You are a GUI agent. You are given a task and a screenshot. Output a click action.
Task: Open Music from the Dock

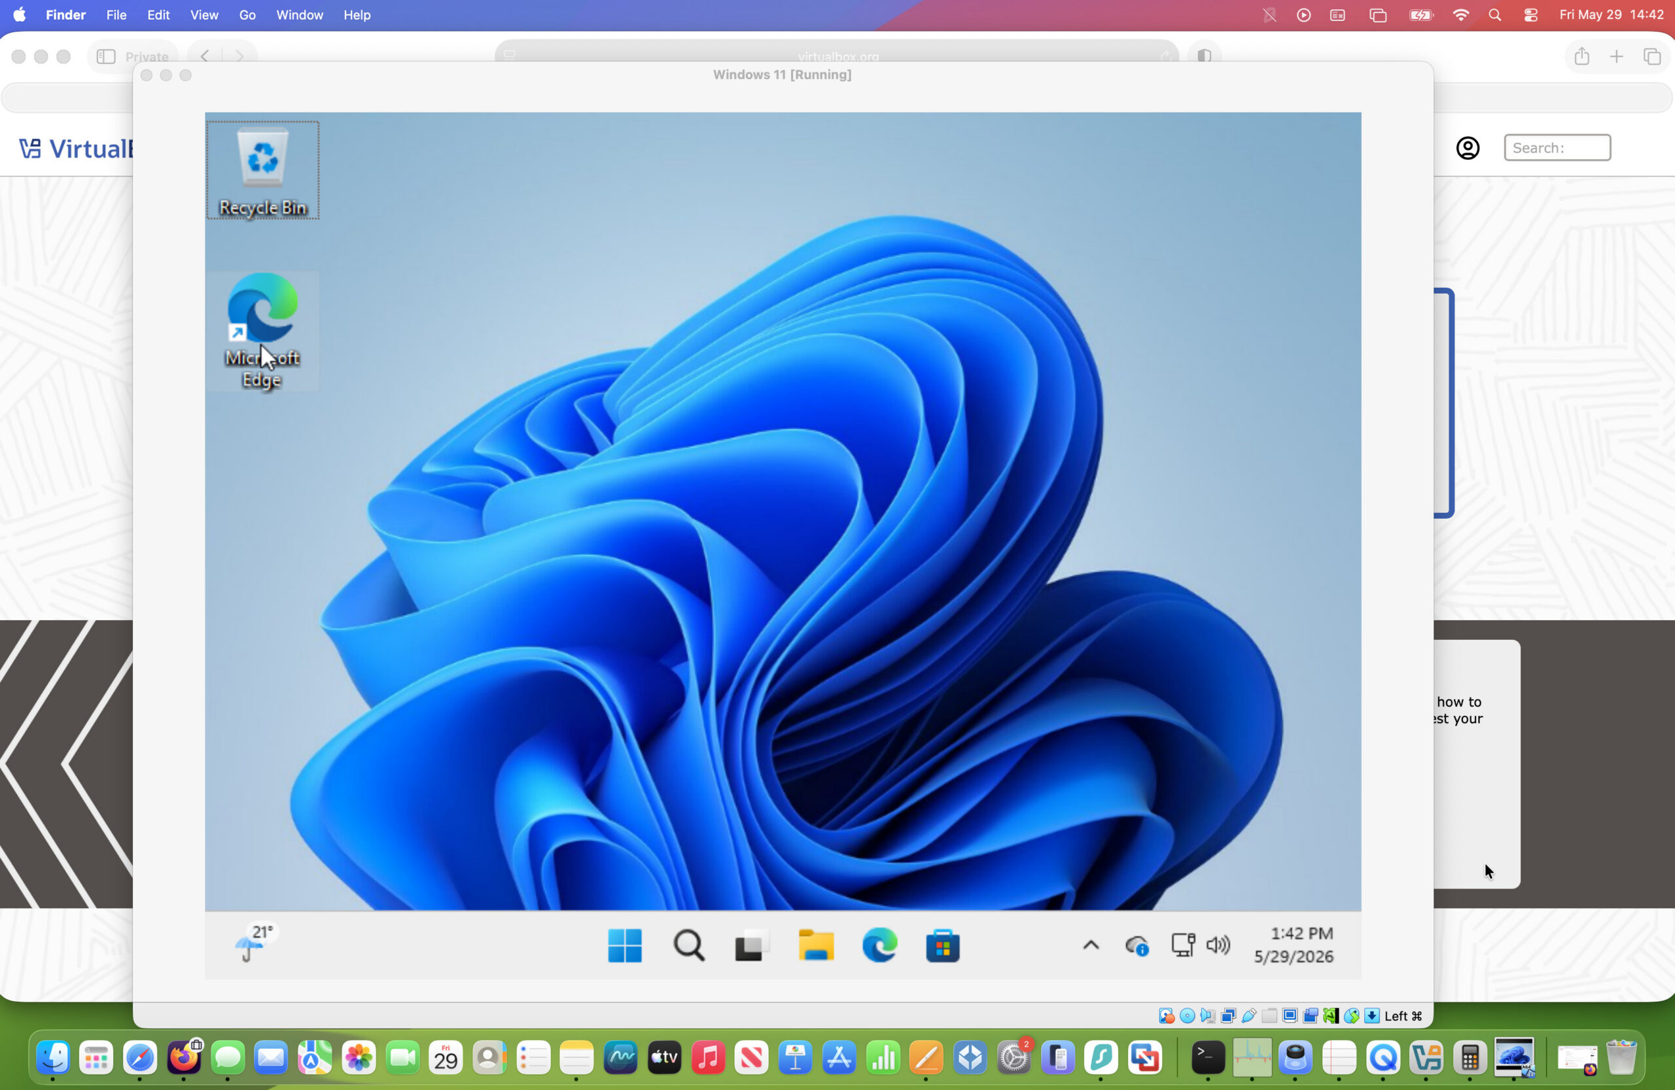[708, 1057]
